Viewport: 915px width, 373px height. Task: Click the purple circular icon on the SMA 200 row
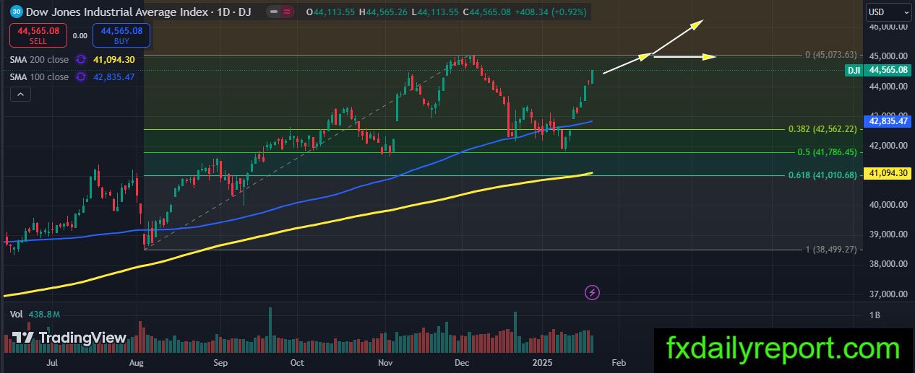point(81,60)
